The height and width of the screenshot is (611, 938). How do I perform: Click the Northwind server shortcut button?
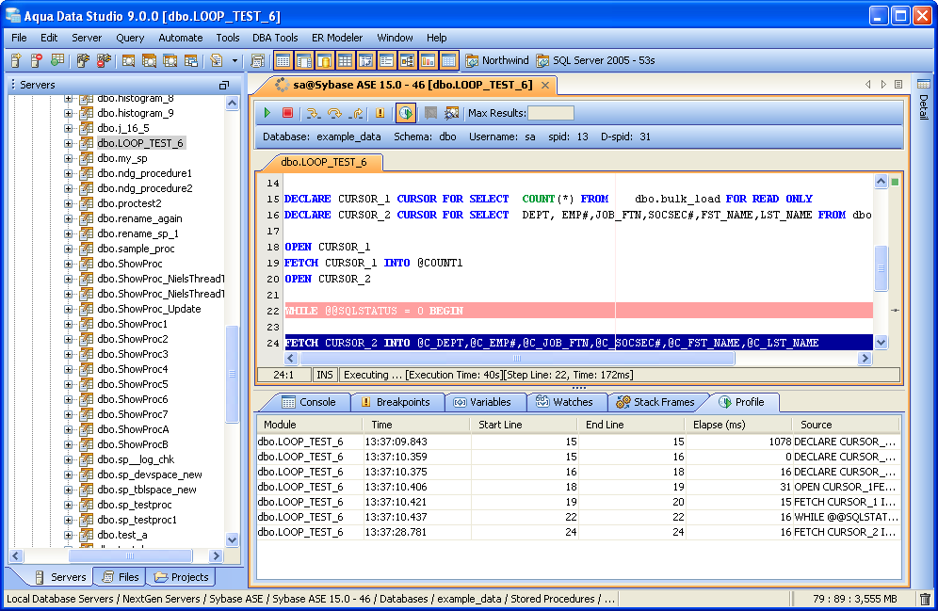click(496, 60)
